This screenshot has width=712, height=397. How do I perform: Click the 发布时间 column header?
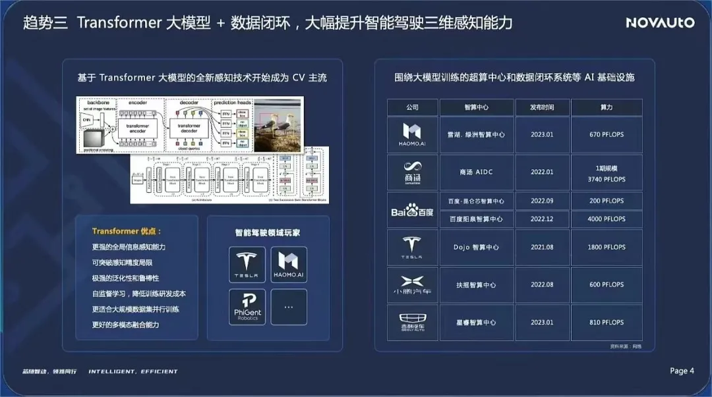[542, 107]
